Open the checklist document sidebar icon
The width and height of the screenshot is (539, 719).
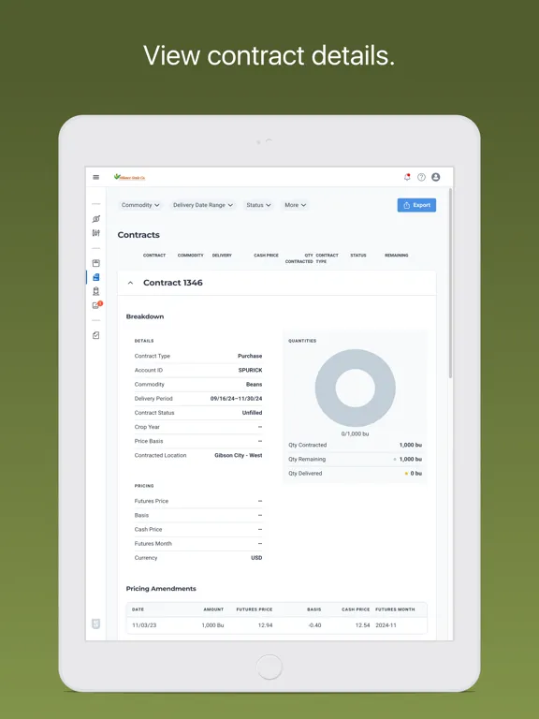coord(95,335)
